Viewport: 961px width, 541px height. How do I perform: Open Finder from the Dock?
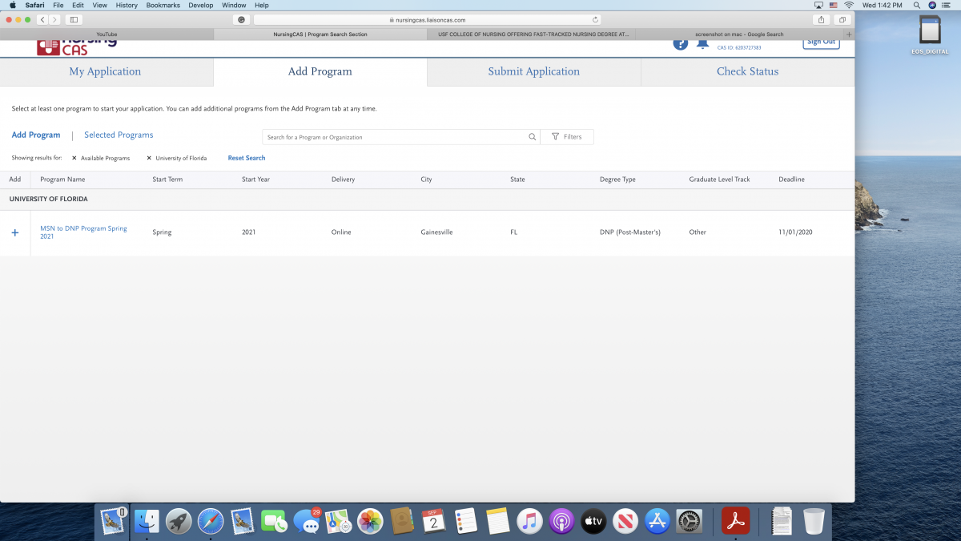point(147,521)
